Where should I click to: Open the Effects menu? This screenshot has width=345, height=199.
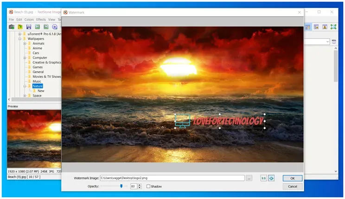point(41,19)
